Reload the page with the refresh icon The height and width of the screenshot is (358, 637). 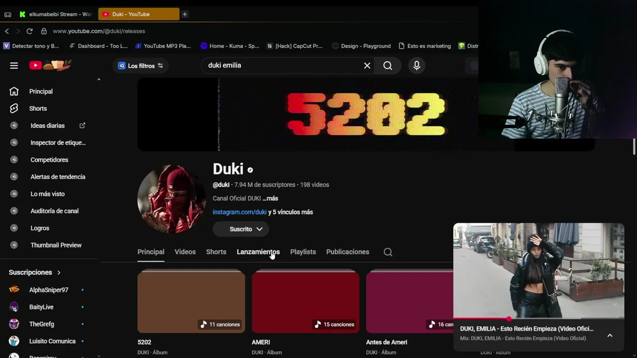[x=29, y=31]
